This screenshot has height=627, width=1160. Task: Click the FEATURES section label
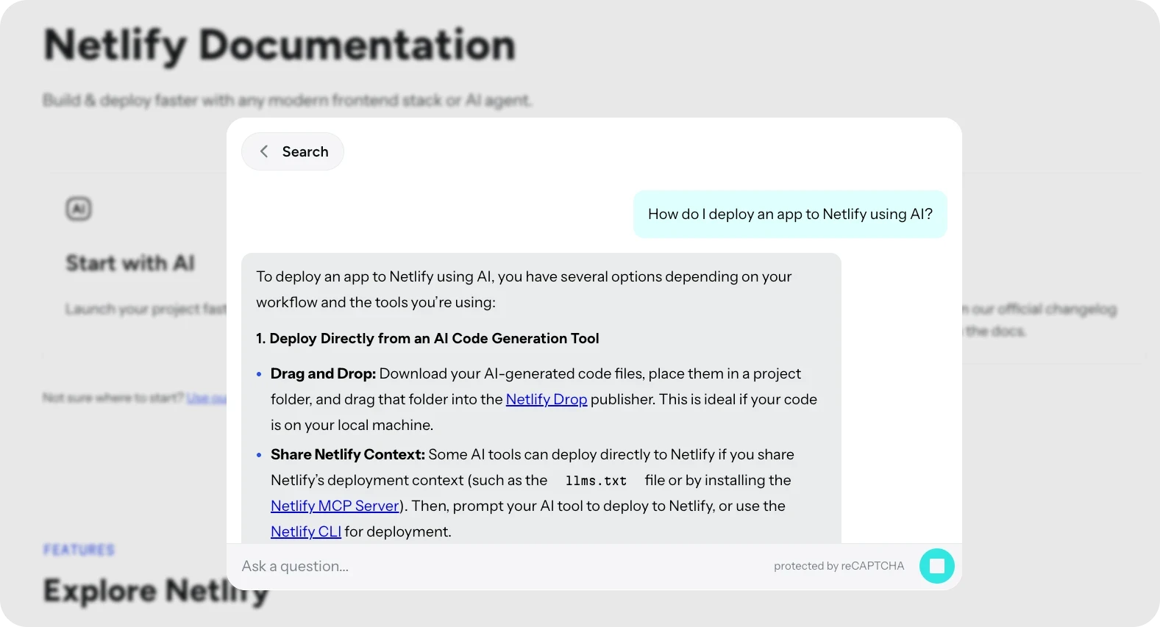pos(79,550)
